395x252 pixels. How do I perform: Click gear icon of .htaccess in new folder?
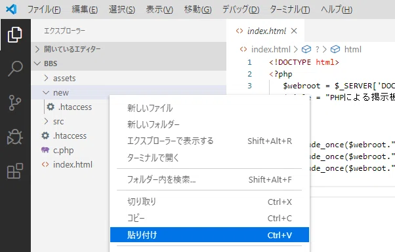click(51, 107)
